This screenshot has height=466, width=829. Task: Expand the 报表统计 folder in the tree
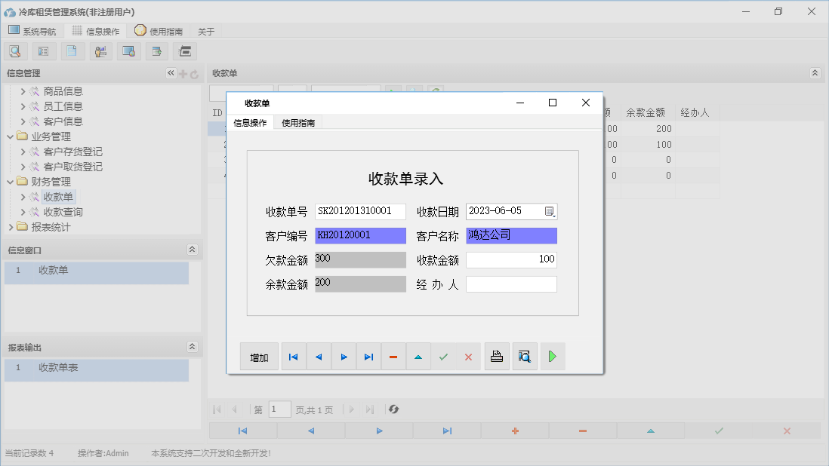[11, 226]
